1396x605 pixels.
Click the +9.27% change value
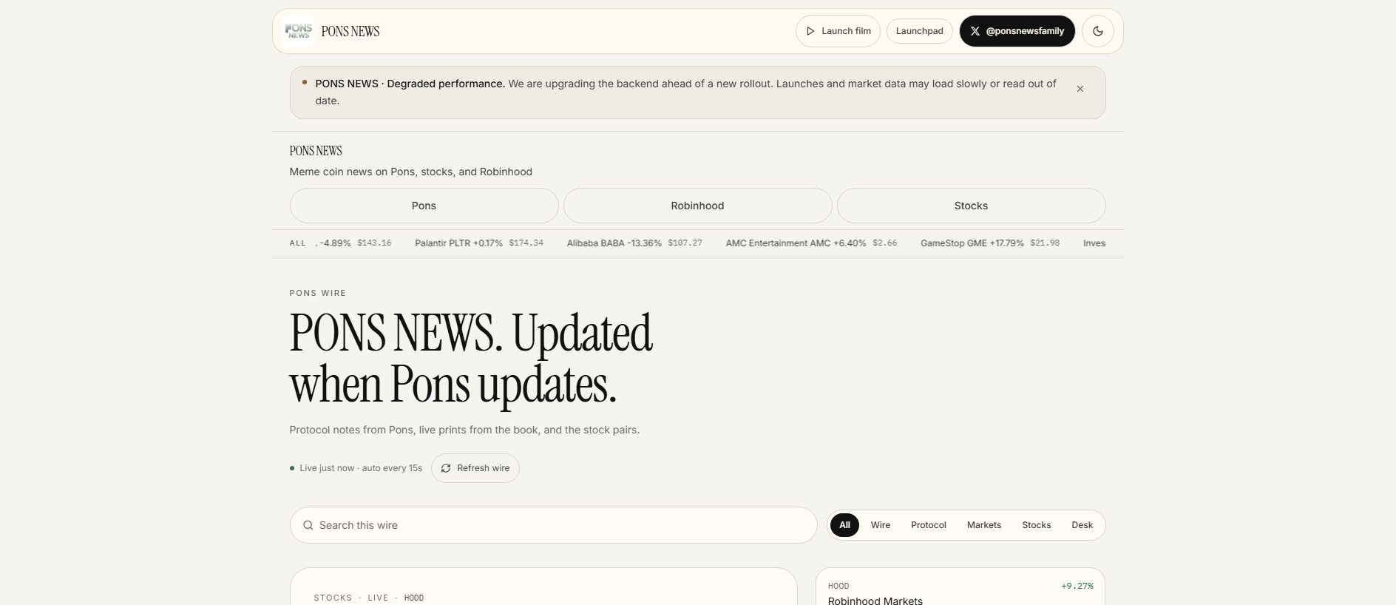coord(1077,586)
